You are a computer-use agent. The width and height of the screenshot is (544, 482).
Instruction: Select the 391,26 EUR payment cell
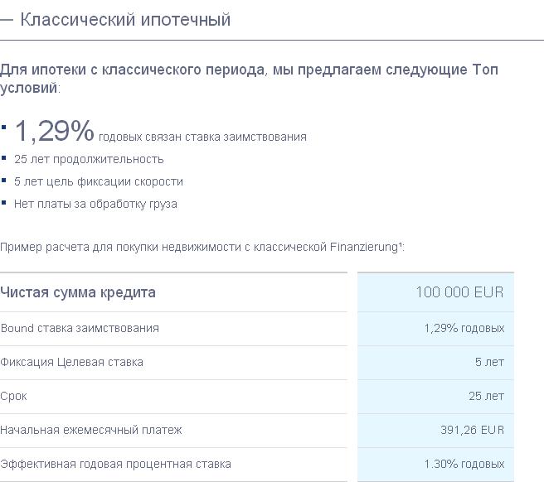[x=472, y=430]
